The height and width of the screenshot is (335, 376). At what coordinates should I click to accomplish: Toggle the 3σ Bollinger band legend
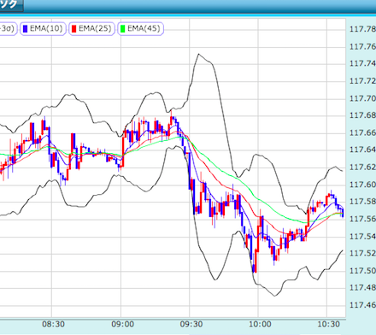click(x=8, y=29)
